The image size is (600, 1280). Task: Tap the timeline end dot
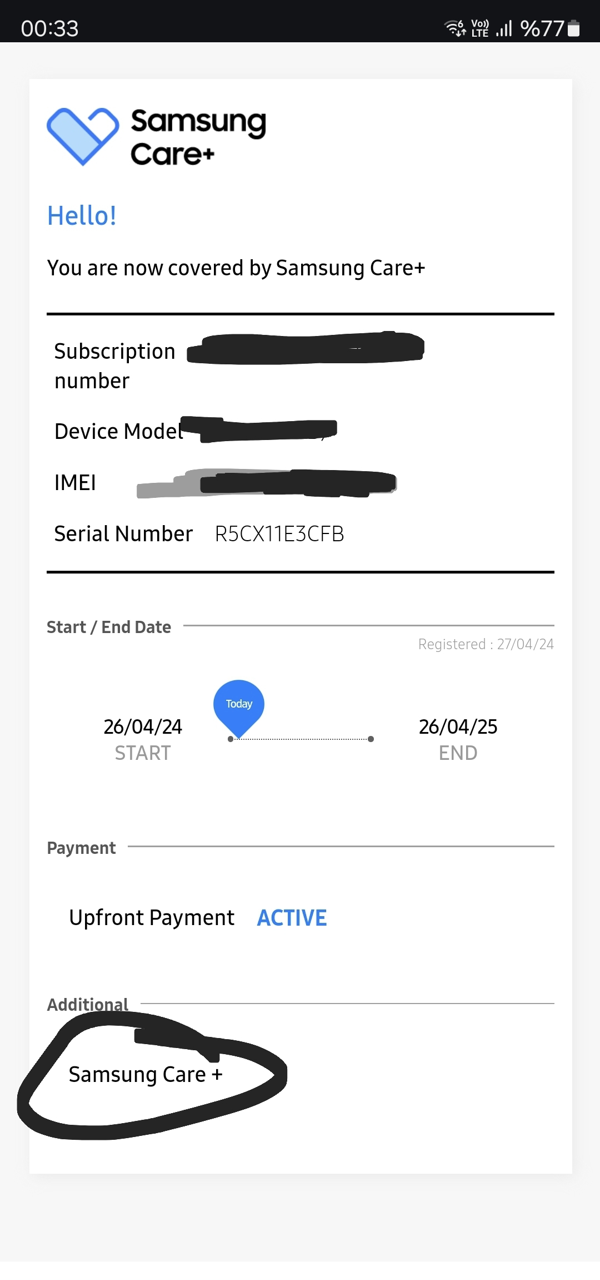click(371, 739)
